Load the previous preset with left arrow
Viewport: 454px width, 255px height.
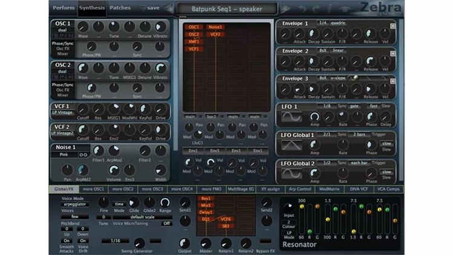point(169,8)
